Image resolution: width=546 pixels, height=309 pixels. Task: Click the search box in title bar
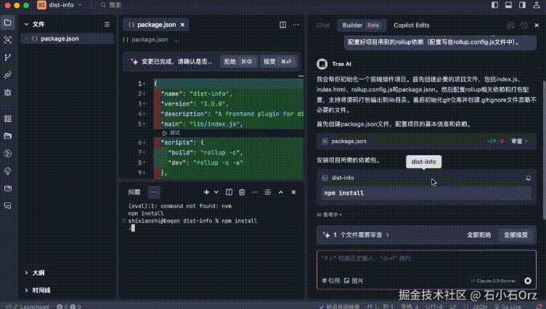[x=111, y=5]
